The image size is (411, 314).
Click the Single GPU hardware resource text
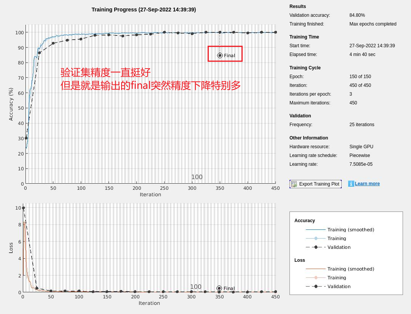361,147
